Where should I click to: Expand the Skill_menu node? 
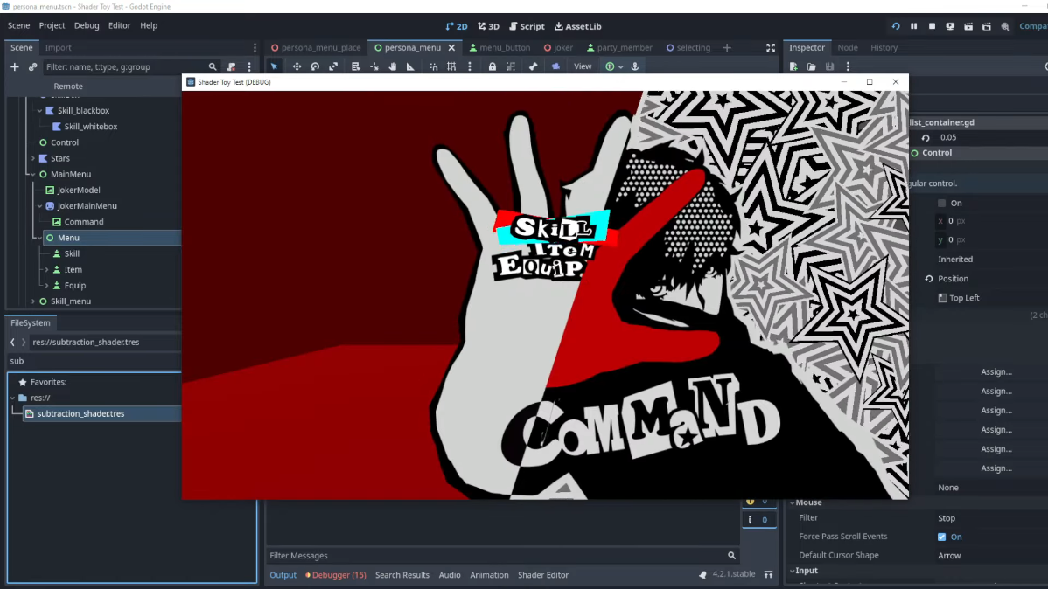pos(32,301)
